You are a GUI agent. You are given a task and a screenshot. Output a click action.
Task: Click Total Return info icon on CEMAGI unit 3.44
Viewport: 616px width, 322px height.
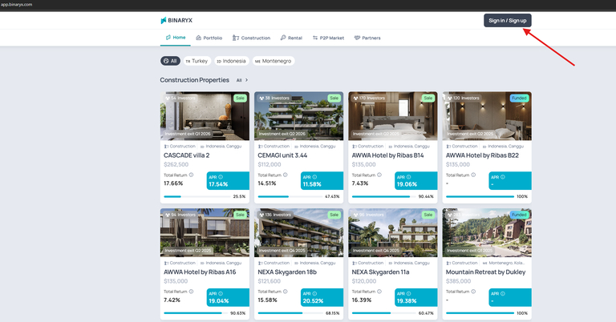286,175
